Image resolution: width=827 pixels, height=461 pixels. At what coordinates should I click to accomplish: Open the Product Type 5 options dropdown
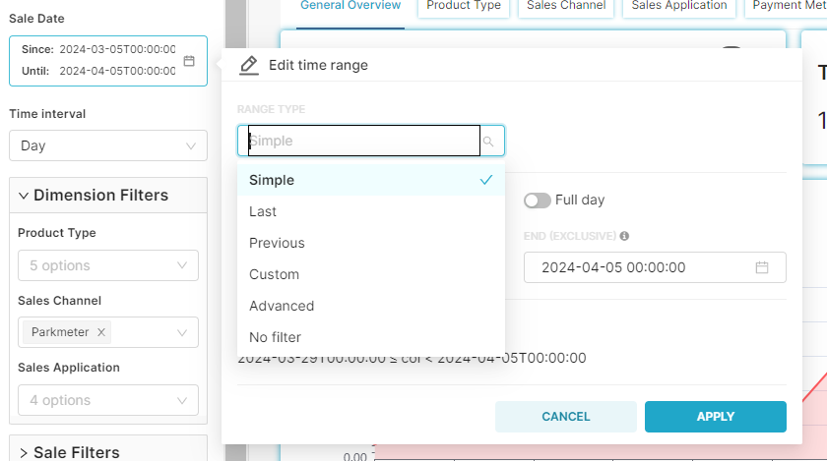[x=108, y=265]
